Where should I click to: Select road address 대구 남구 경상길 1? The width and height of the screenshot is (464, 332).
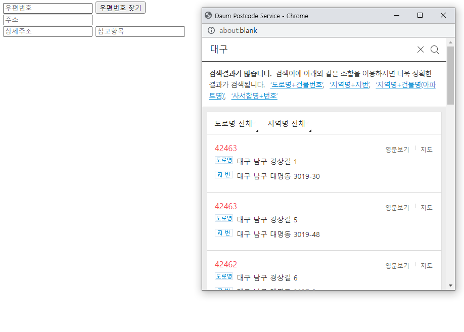(267, 162)
